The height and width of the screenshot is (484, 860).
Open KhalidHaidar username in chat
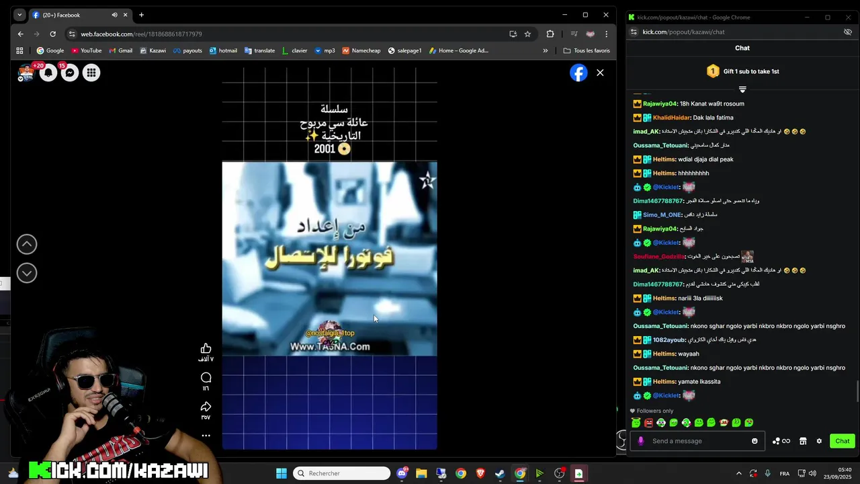(671, 118)
